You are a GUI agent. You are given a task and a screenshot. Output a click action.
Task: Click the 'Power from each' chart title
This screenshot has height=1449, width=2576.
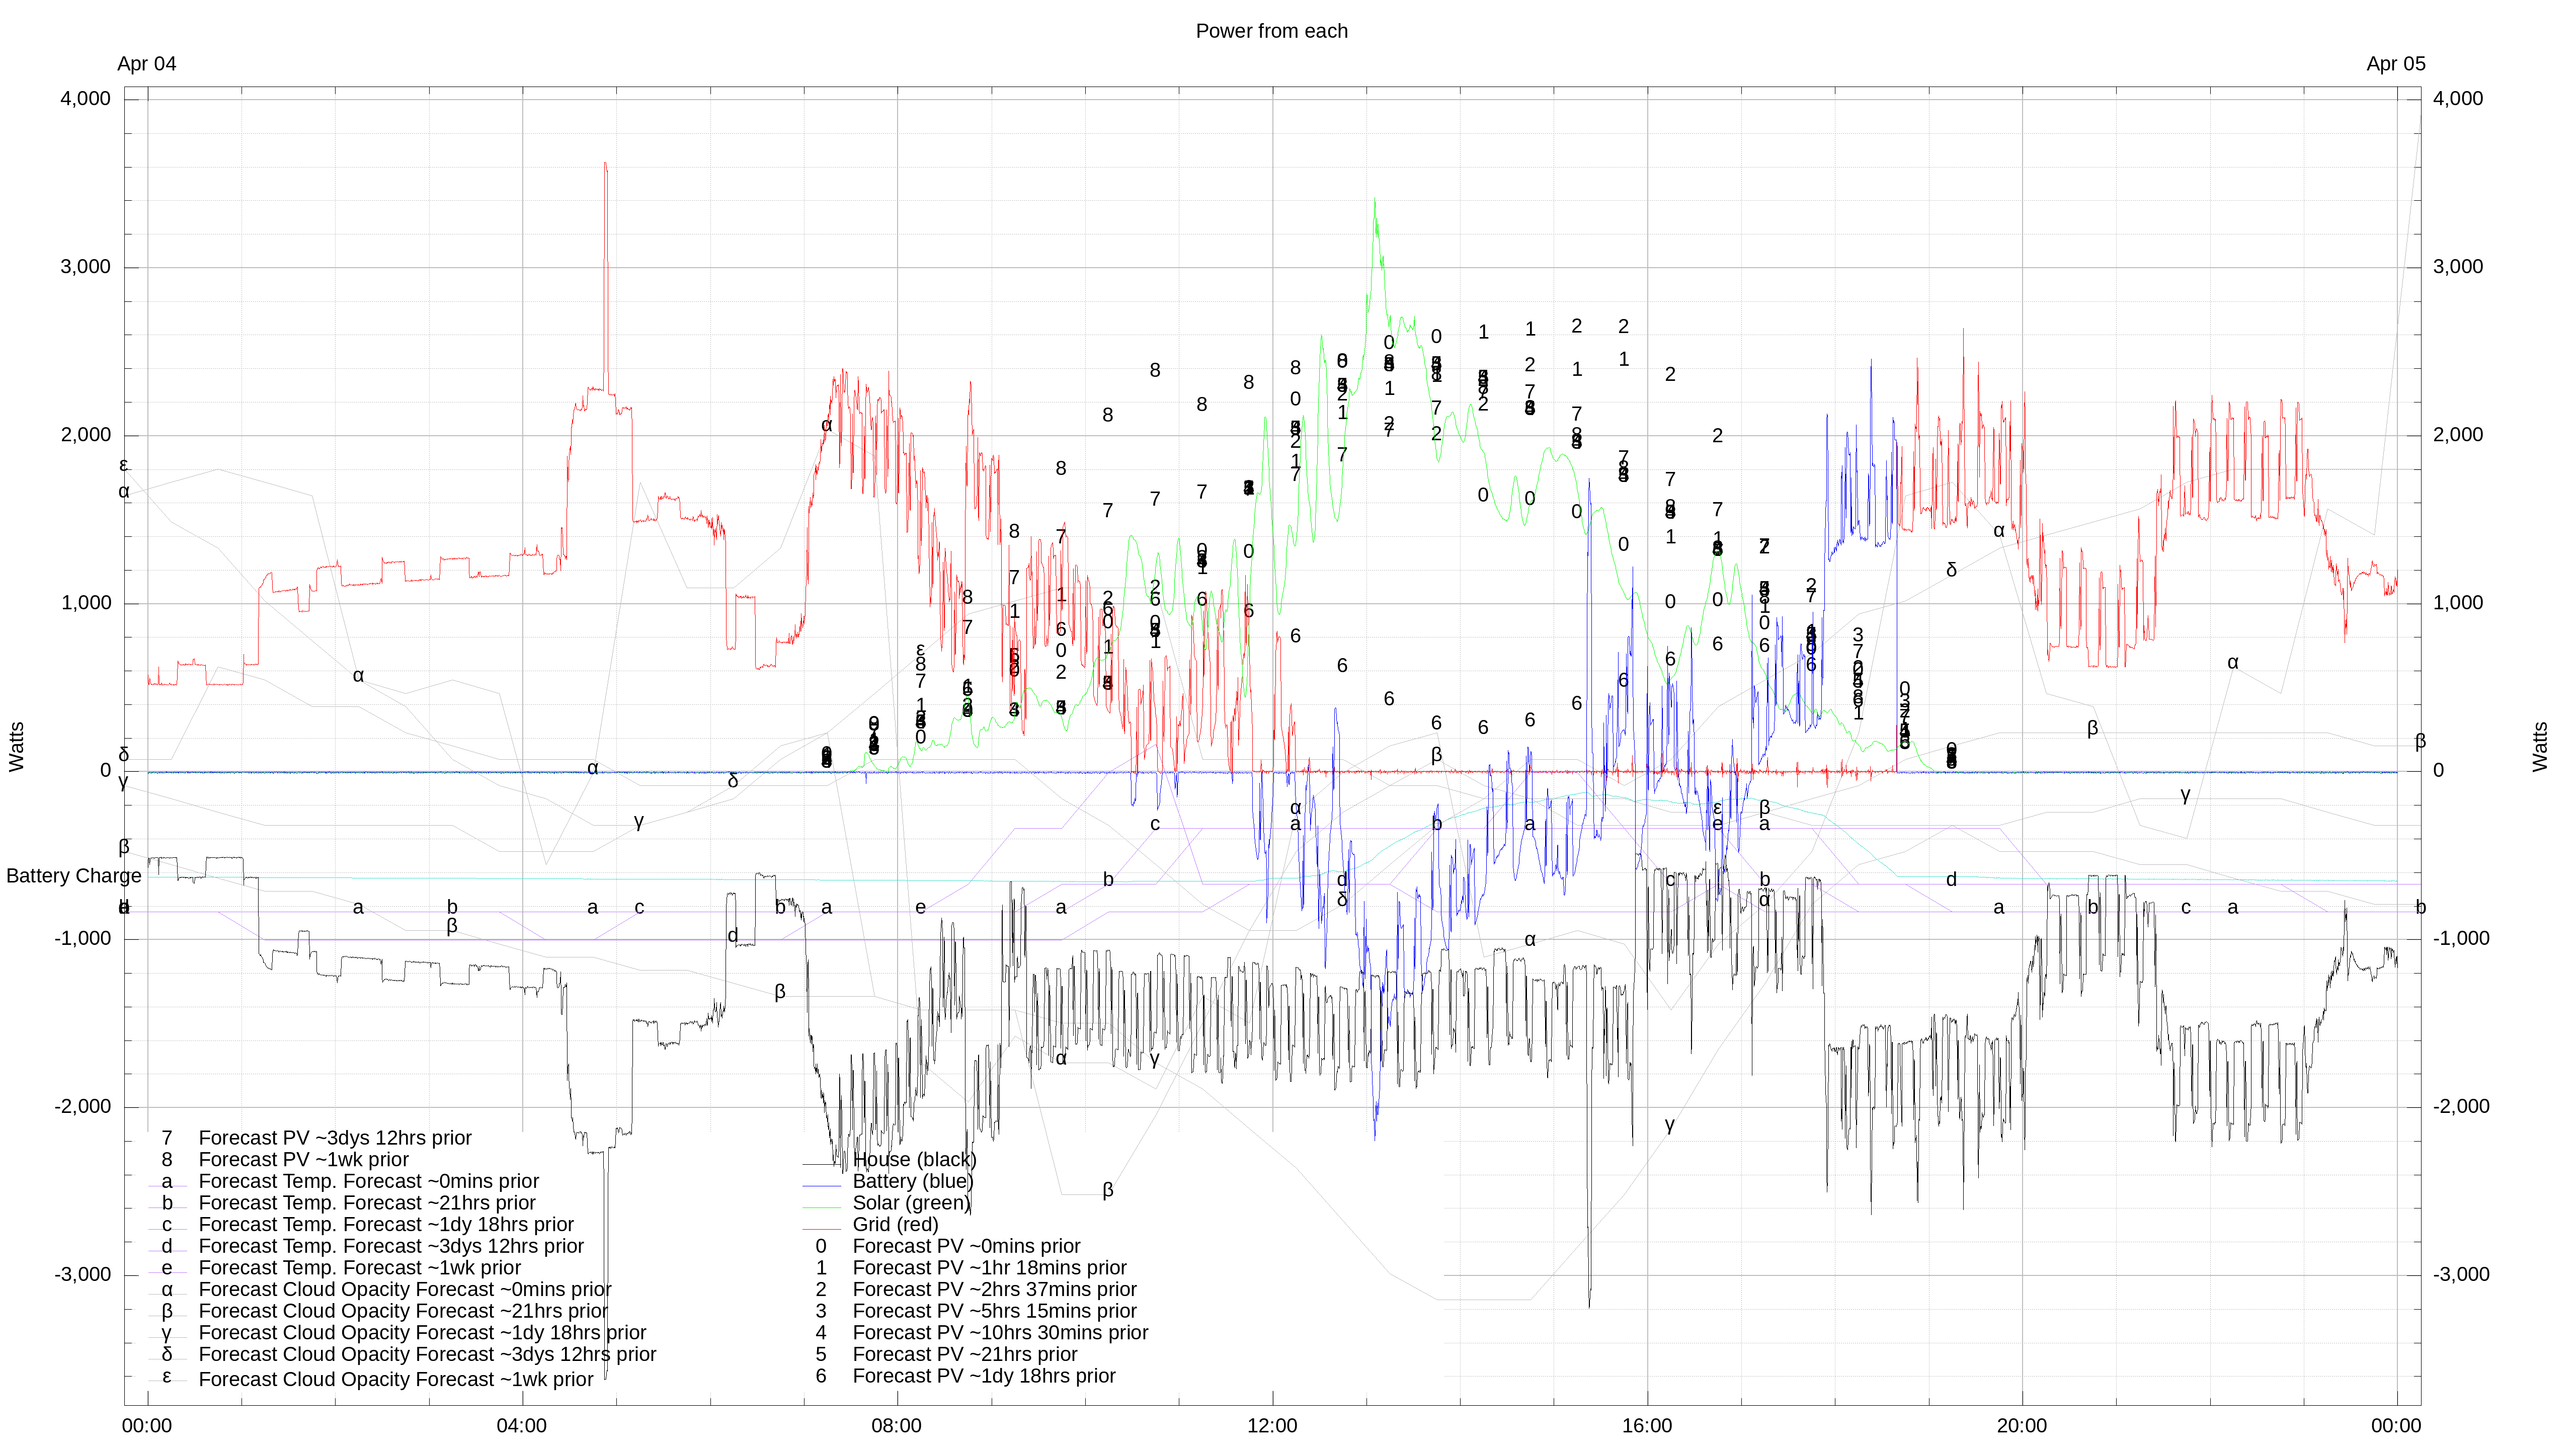[x=1271, y=31]
